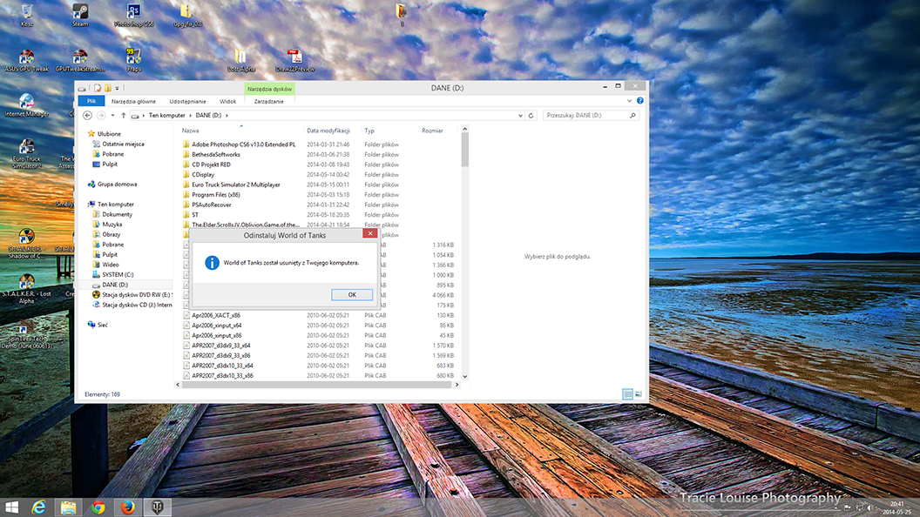Sort files by Data modyfikacji column
920x517 pixels.
[x=328, y=131]
